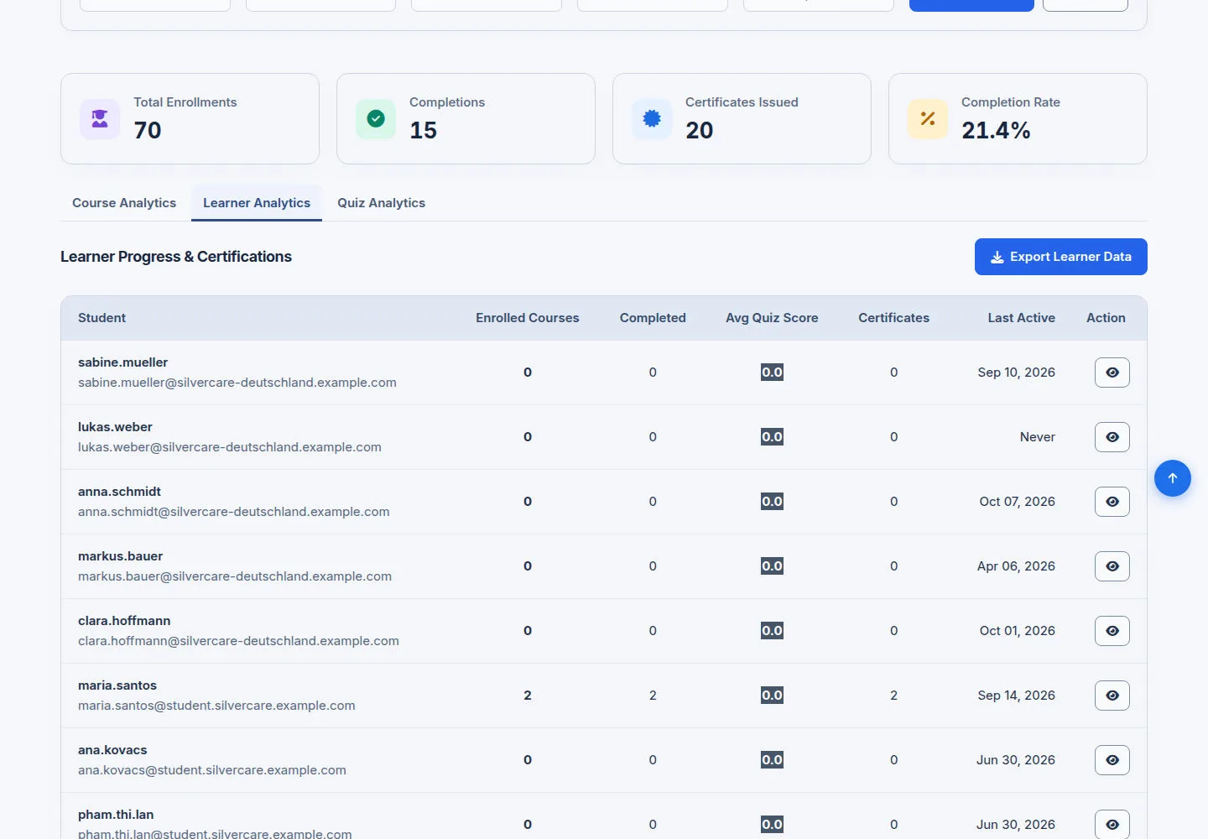Export Learner Data to file
1208x839 pixels.
pyautogui.click(x=1061, y=257)
